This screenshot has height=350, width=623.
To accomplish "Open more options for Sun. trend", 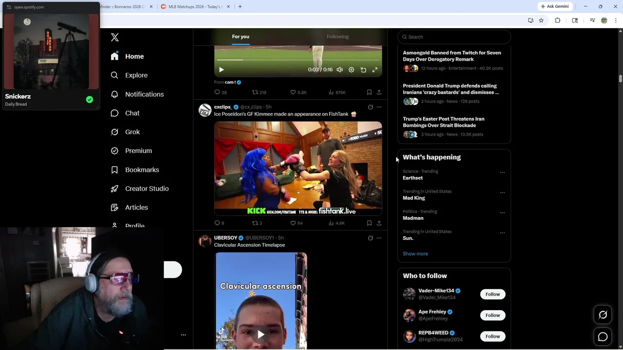I will [x=502, y=233].
